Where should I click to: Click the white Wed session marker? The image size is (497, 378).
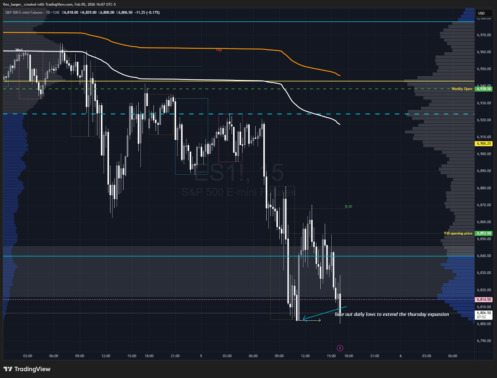(x=19, y=50)
